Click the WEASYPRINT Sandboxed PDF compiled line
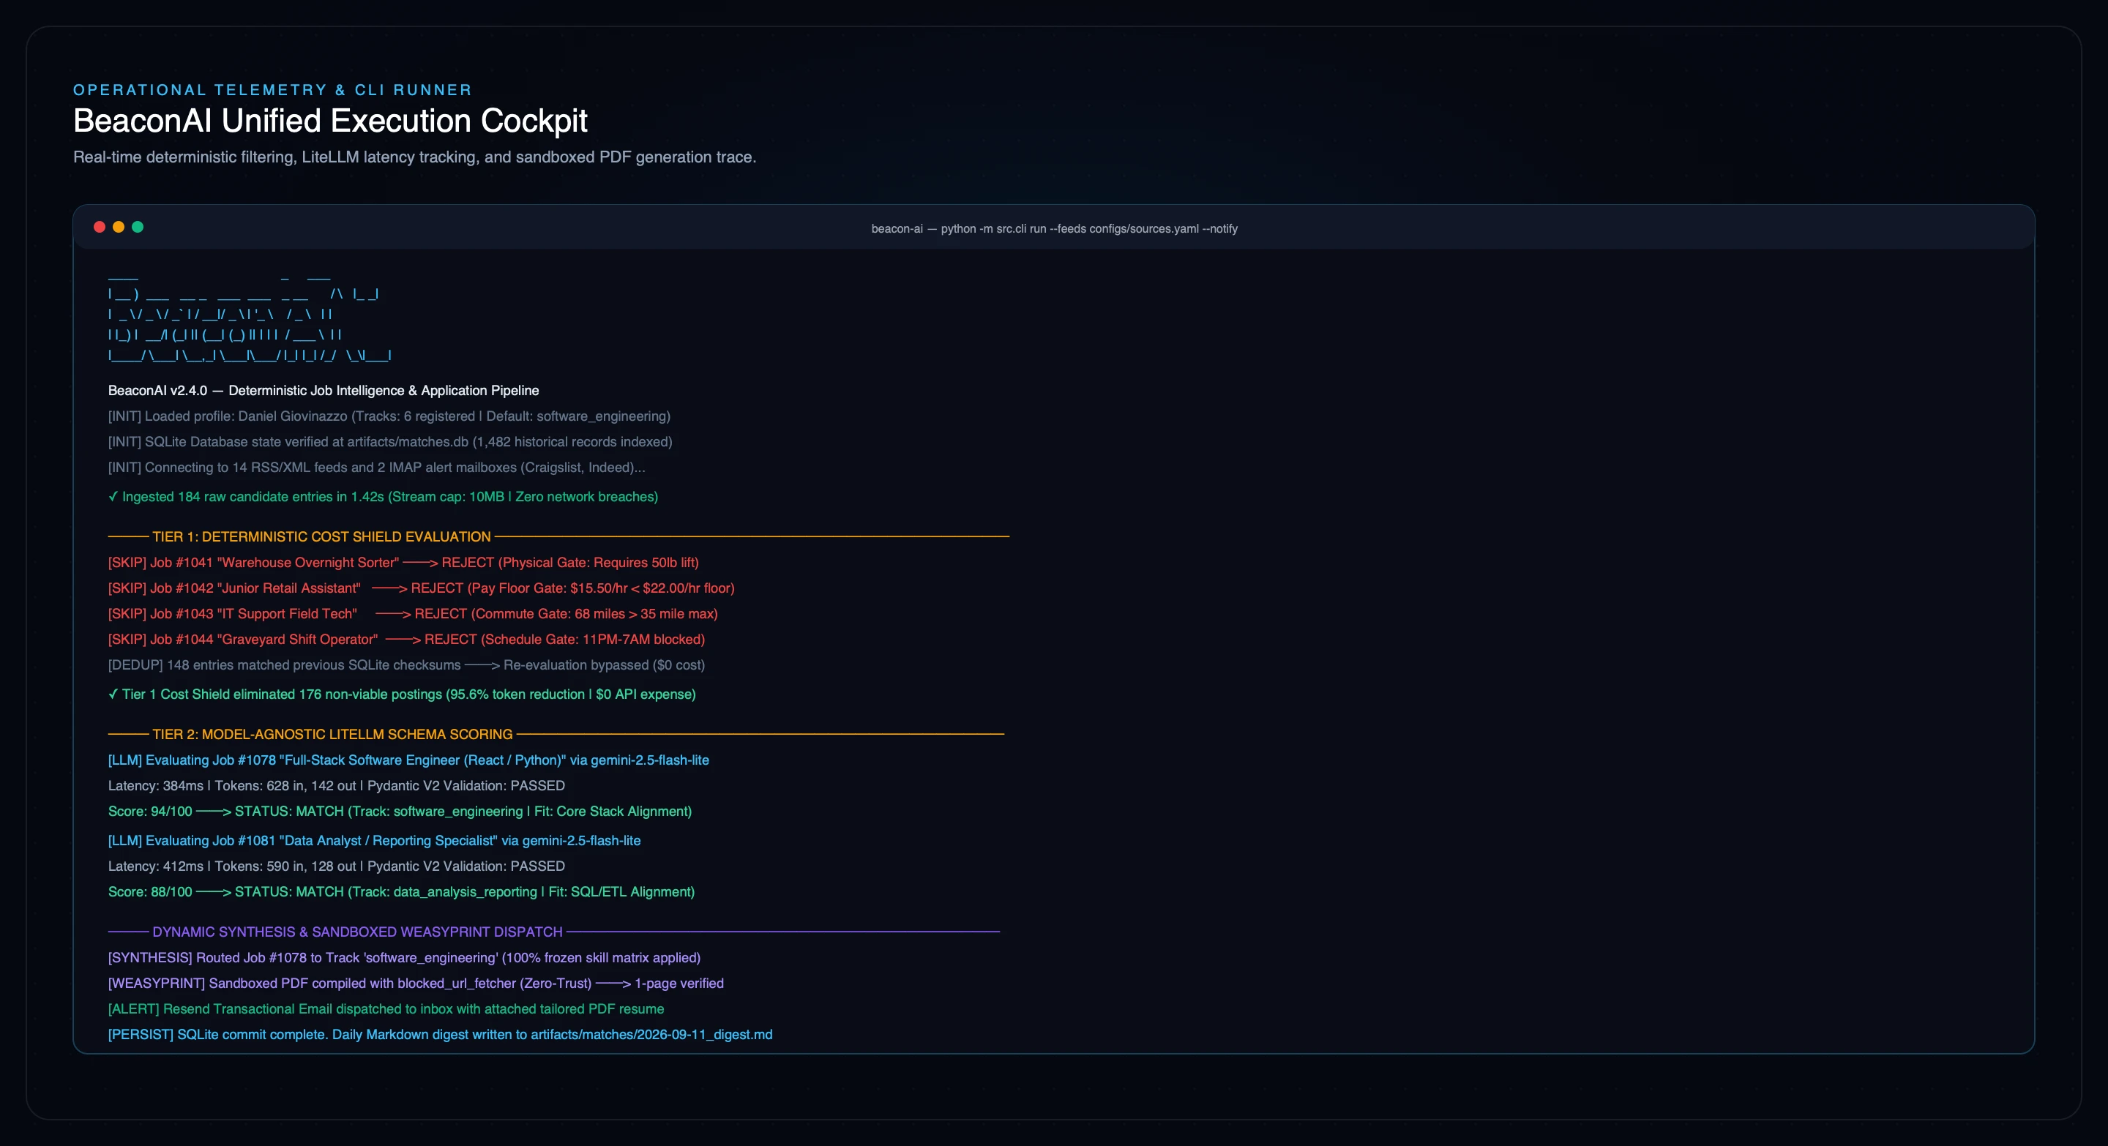Screen dimensions: 2108x1146 [416, 984]
